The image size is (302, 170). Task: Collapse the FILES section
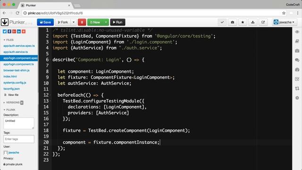tap(8, 40)
